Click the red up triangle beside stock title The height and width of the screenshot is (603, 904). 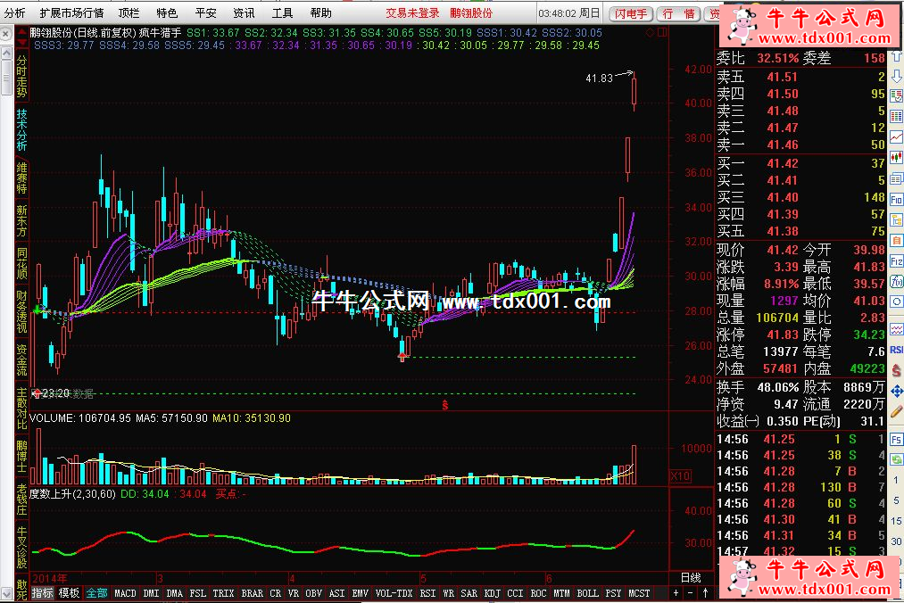pos(22,32)
